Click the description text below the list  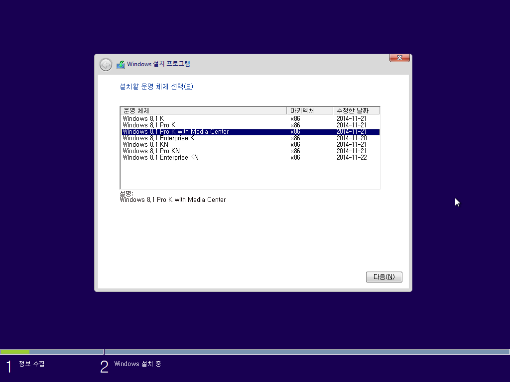click(x=173, y=200)
